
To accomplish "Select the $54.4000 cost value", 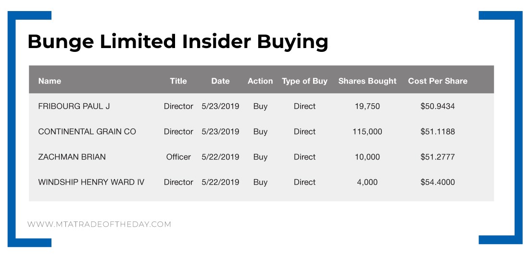I will [x=438, y=182].
